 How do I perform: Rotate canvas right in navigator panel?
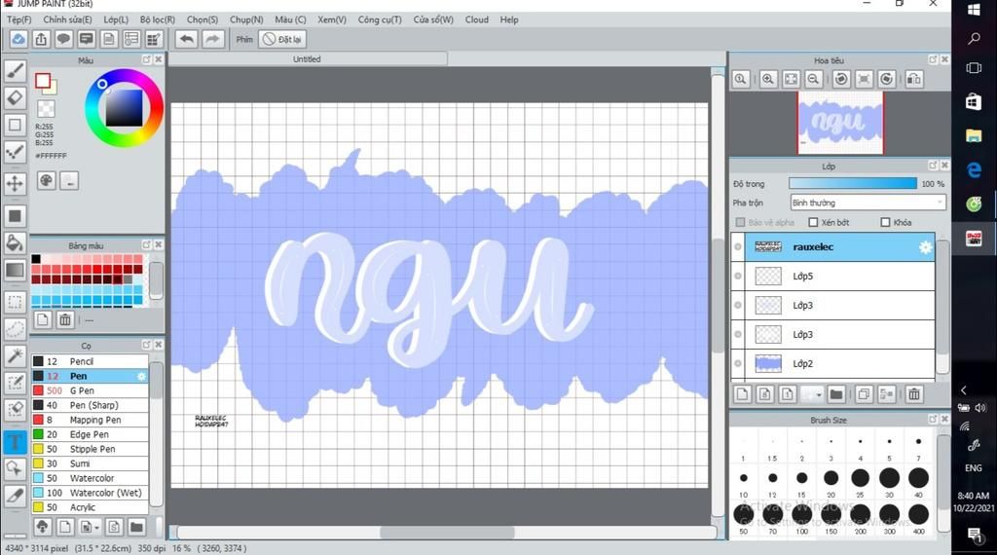click(886, 80)
